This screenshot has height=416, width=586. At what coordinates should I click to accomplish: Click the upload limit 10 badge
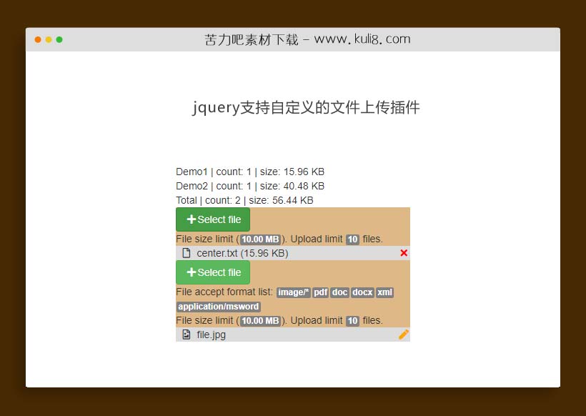tap(352, 239)
